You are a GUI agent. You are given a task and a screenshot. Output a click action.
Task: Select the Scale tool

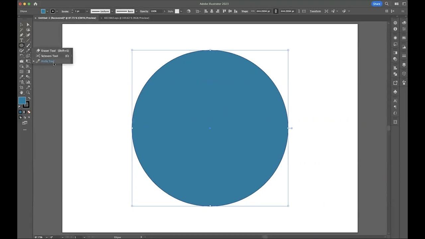click(x=28, y=56)
